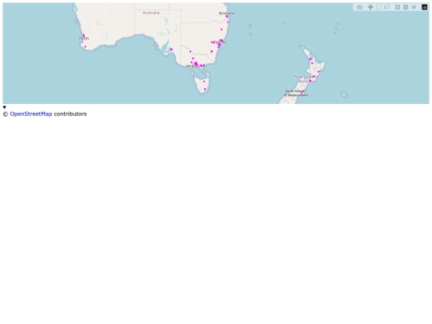Screen dimensions: 432x324
Task: Toggle the disclosure triangle below the map
Action: point(5,107)
